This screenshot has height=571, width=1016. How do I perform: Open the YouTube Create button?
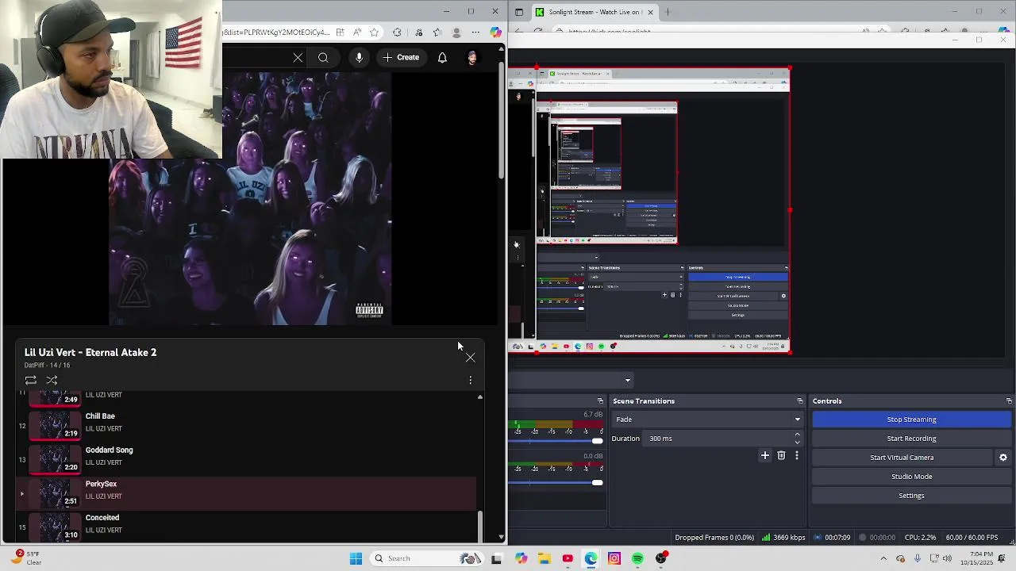coord(401,57)
